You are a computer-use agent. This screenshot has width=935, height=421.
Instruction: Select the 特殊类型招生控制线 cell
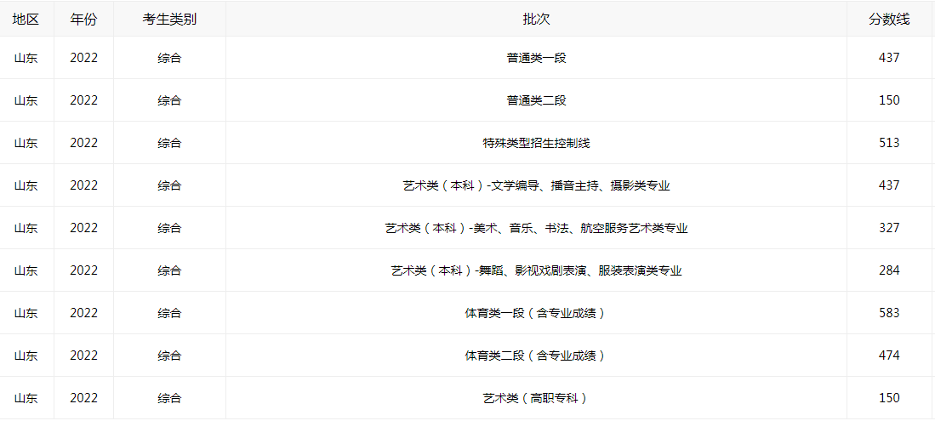536,143
